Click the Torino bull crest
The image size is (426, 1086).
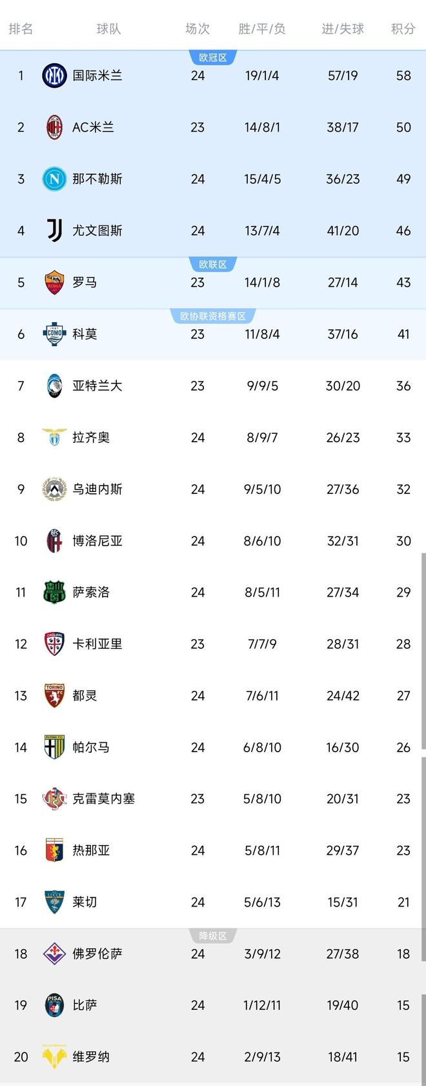coord(54,695)
